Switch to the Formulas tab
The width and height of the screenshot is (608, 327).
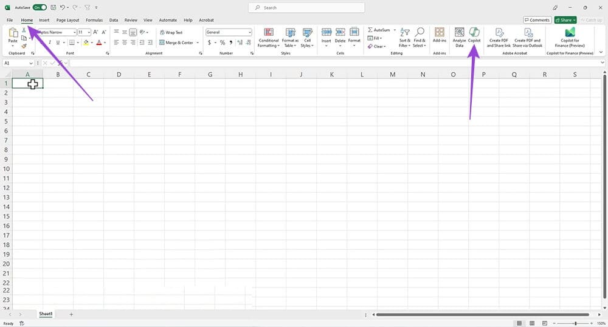94,20
